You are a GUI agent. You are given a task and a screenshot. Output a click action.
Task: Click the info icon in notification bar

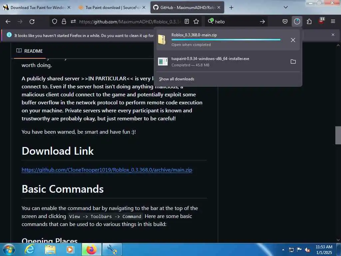[9, 35]
